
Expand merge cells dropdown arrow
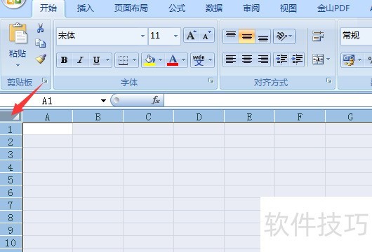coord(328,59)
